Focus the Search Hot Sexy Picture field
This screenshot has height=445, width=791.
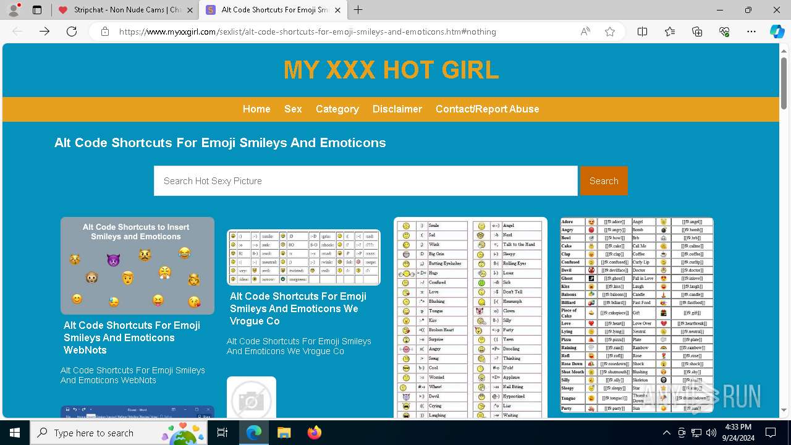(366, 181)
